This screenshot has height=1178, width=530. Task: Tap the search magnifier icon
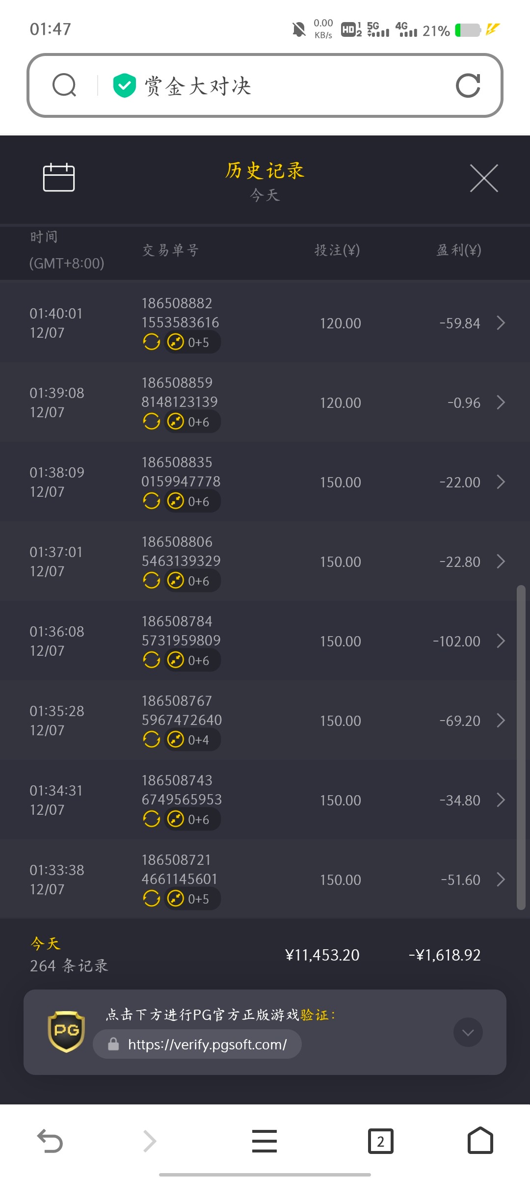pos(64,85)
